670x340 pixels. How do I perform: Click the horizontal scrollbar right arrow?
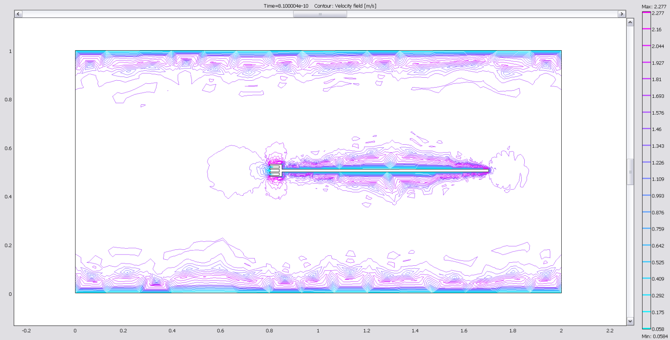coord(621,14)
